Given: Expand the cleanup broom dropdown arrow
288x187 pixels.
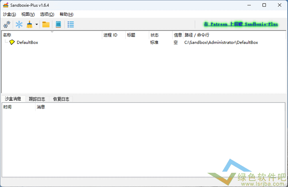Looking at the screenshot, I should pyautogui.click(x=37, y=24).
